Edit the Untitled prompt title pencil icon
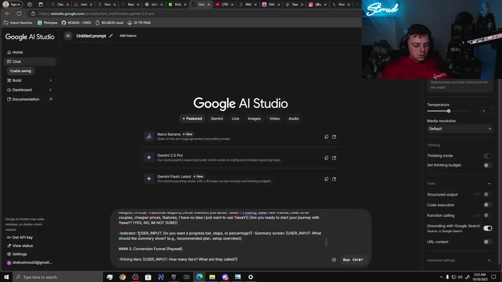 (x=111, y=36)
